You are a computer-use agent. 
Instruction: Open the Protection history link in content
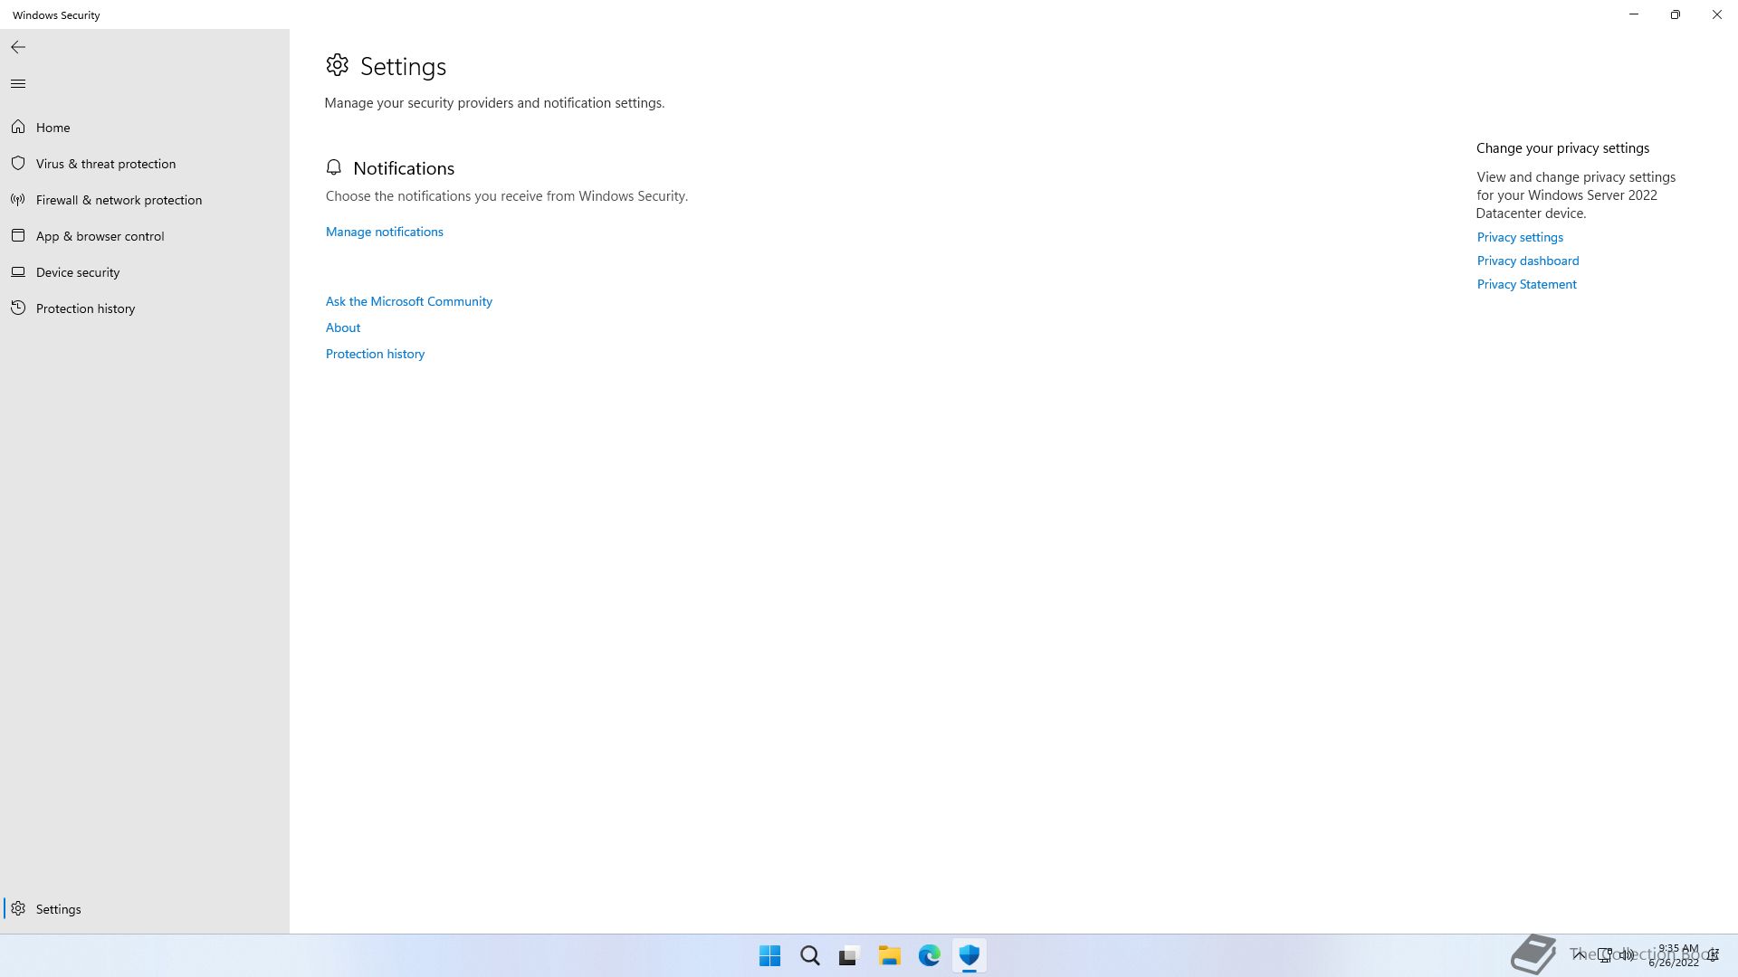pyautogui.click(x=375, y=354)
